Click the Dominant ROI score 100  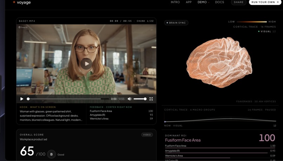click(x=267, y=138)
